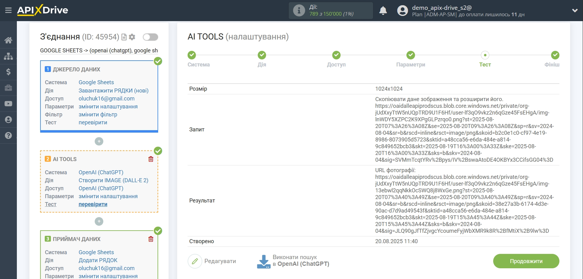Open the Google Sheets source system link
Screen dimensions: 583x279
point(96,82)
